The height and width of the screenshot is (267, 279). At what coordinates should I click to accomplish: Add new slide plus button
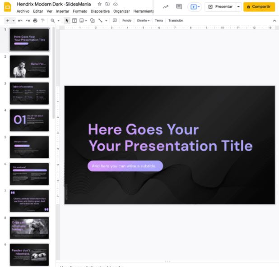(x=8, y=21)
